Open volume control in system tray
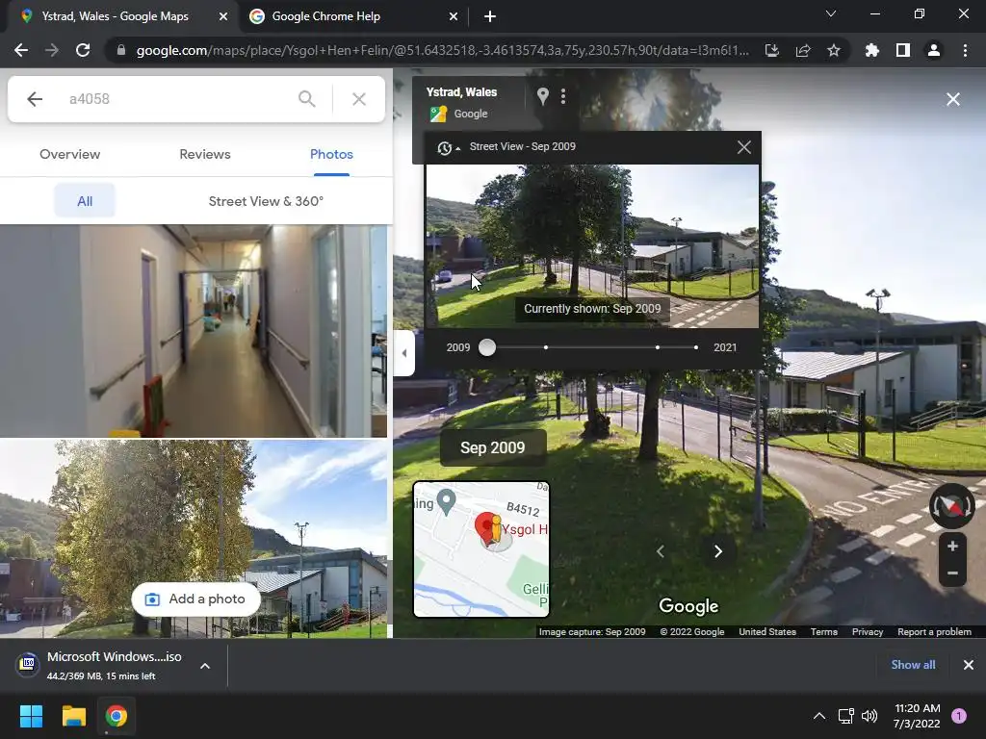 [x=869, y=716]
